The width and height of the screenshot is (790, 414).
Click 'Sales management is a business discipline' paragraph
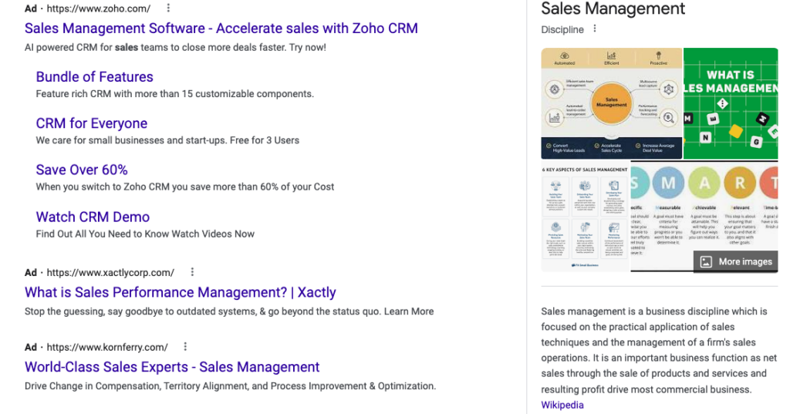659,350
